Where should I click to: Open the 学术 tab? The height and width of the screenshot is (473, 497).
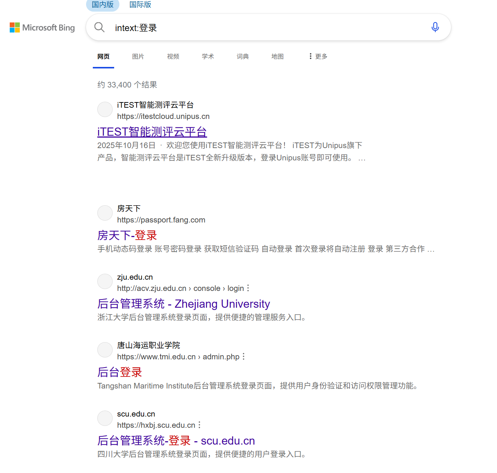coord(208,56)
